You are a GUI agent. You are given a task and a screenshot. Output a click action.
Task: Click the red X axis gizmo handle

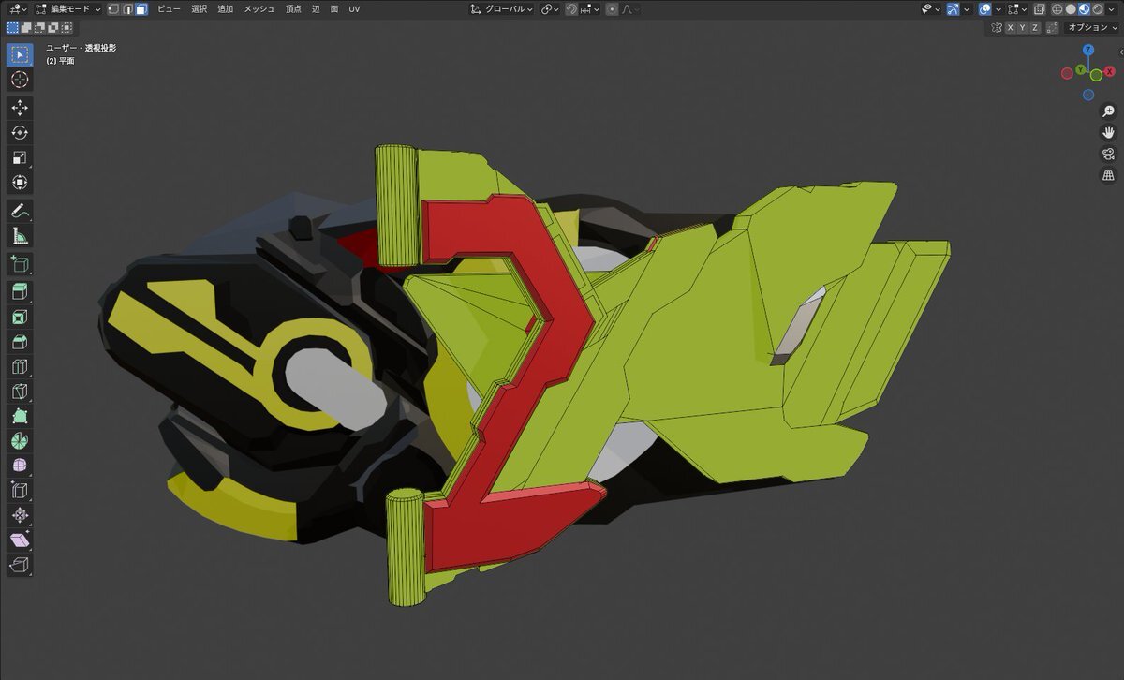(x=1109, y=71)
